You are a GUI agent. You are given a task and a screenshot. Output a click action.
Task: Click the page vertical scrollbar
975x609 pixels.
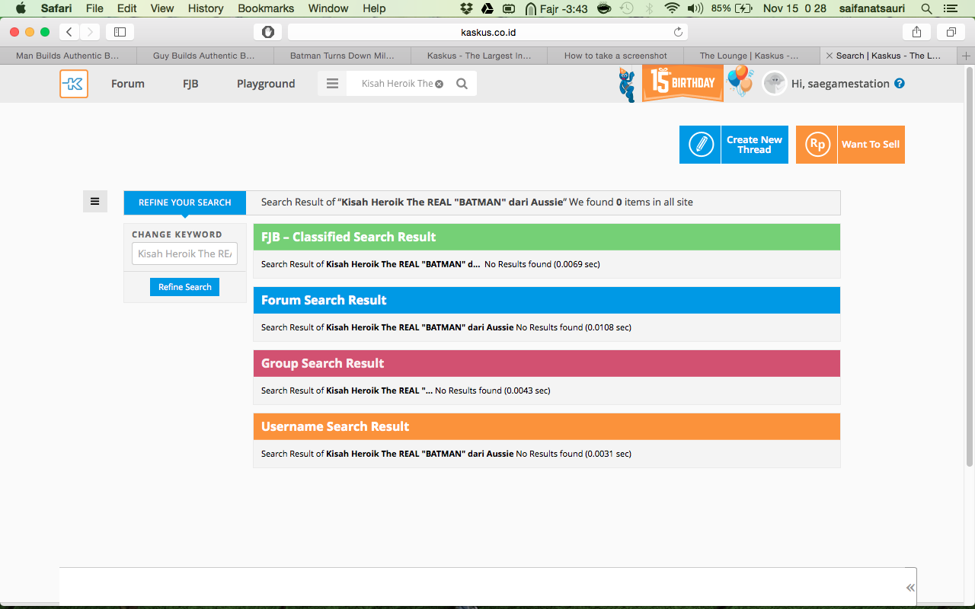970,266
